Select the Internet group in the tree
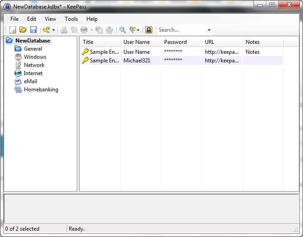 [33, 73]
